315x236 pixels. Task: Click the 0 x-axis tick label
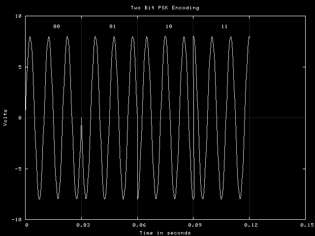point(27,225)
